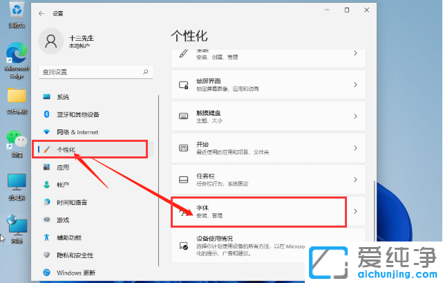Click the 十三先生 account name

coord(82,38)
